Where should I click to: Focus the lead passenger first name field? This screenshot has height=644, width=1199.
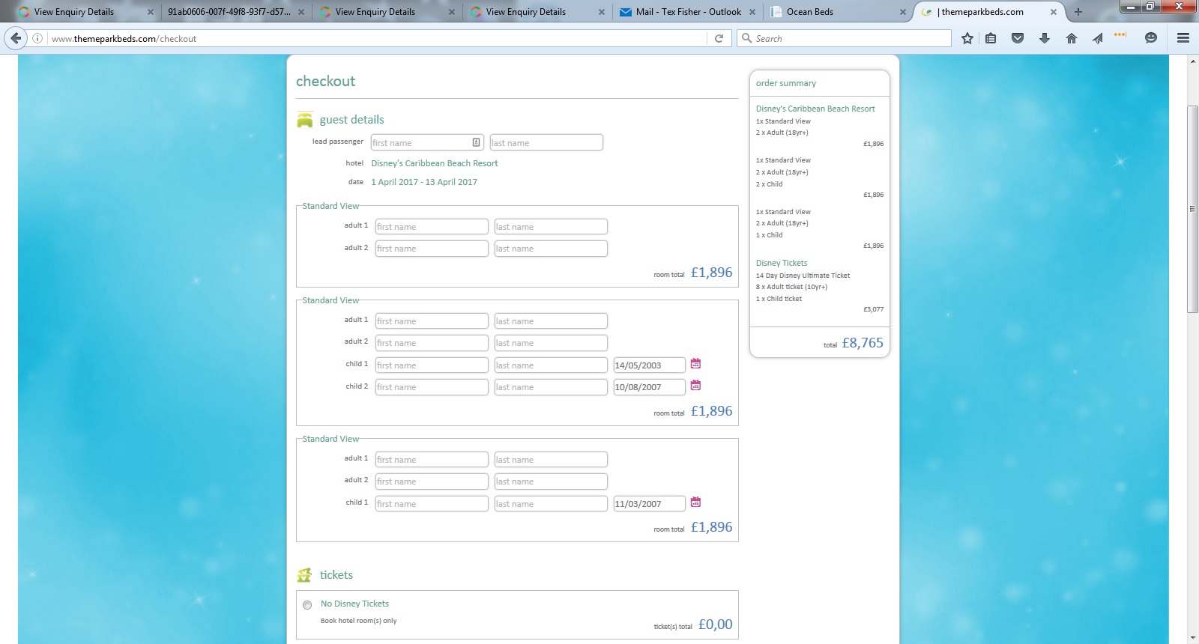[427, 142]
